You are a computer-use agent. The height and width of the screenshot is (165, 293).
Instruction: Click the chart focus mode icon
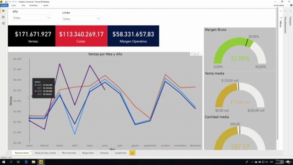[x=196, y=54]
